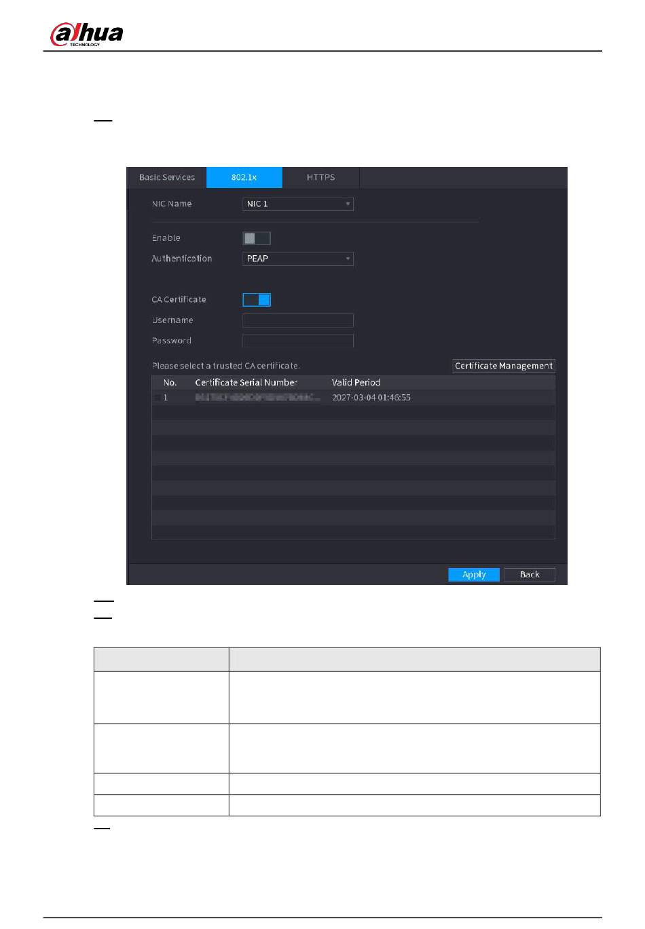645x929 pixels.
Task: Open the HTTPS tab
Action: [x=320, y=178]
